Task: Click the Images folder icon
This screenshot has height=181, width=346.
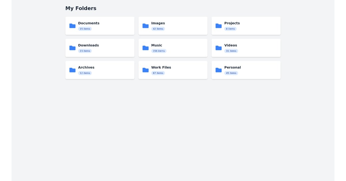Action: [146, 26]
